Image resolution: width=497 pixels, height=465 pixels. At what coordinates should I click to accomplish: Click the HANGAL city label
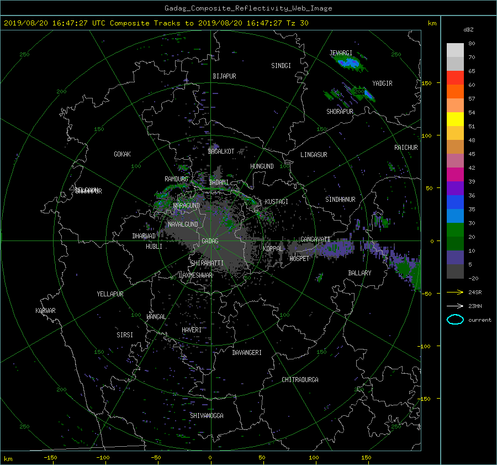(156, 317)
